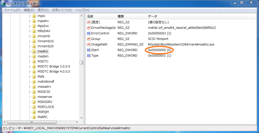Click the MsRPC folder icon
This screenshot has width=259, height=133.
34,117
